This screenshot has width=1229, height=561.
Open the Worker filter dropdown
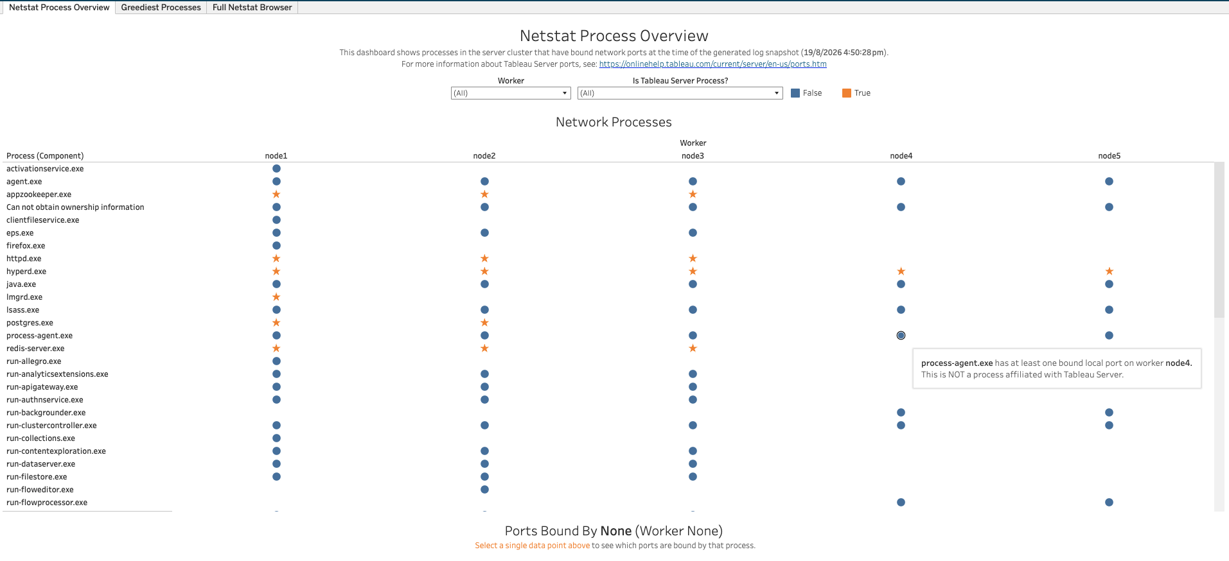(x=511, y=93)
